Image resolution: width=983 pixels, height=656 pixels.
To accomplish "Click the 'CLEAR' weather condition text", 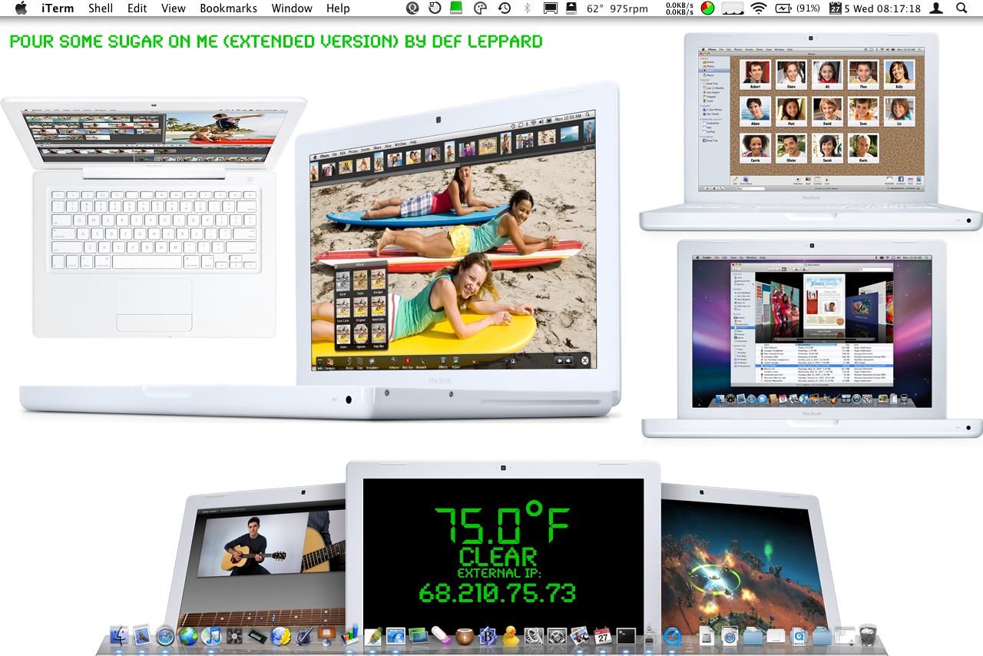I will [x=498, y=556].
